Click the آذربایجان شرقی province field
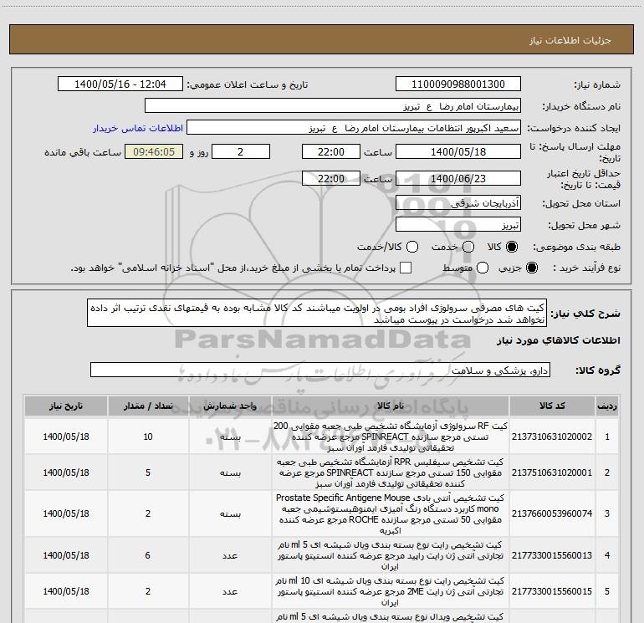The image size is (644, 623). click(x=458, y=203)
